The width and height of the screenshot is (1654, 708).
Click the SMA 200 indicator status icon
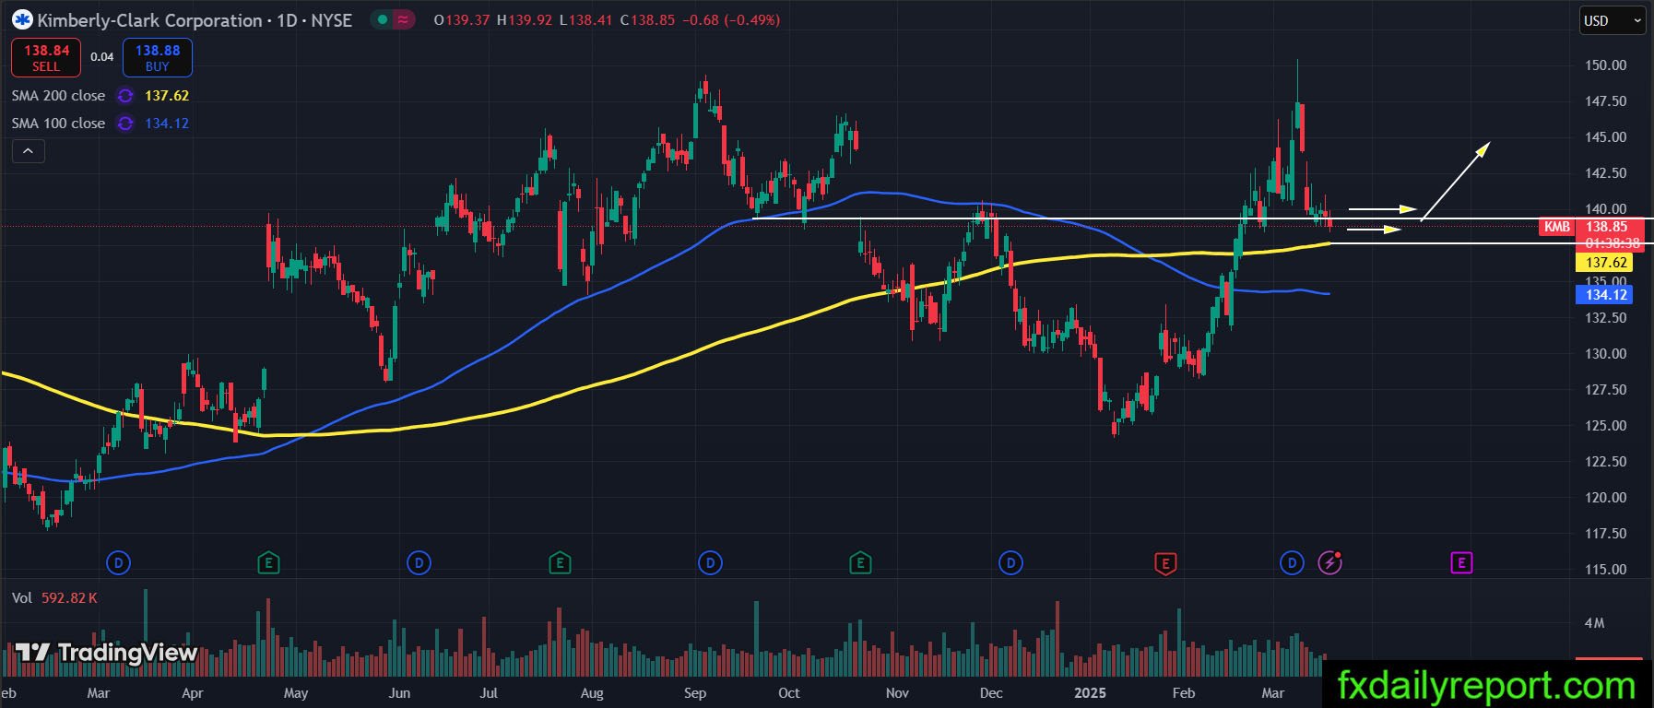[x=125, y=96]
